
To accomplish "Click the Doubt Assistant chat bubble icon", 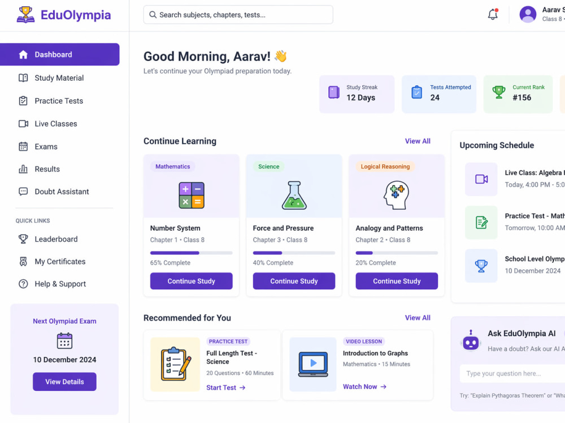I will point(23,191).
